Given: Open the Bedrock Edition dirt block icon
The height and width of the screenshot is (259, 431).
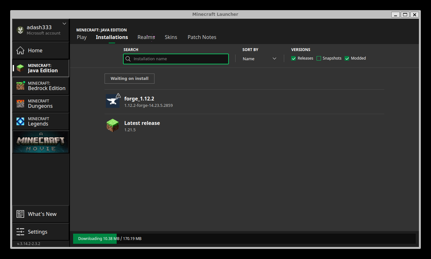Looking at the screenshot, I should 20,86.
